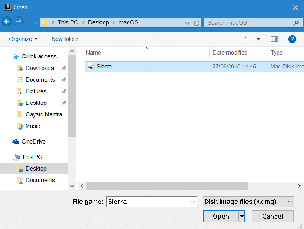Open the Disk Image files type dropdown
This screenshot has height=229, width=304.
pos(248,202)
